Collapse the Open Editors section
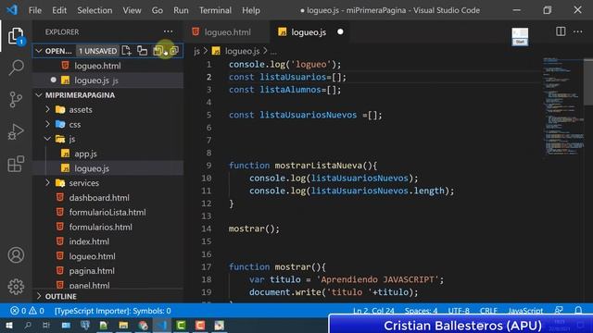593x333 pixels. [39, 51]
